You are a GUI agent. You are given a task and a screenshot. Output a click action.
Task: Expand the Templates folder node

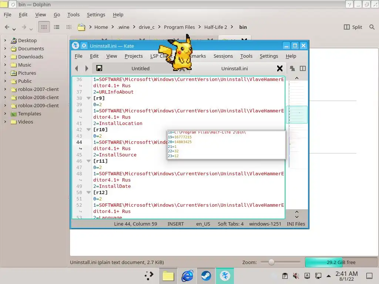point(5,114)
